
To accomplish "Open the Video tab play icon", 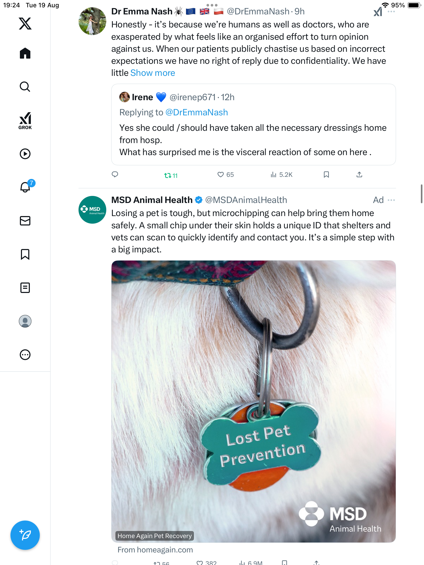I will coord(25,154).
